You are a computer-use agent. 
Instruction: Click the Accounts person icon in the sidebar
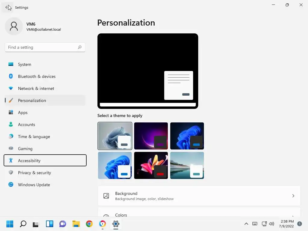11,124
